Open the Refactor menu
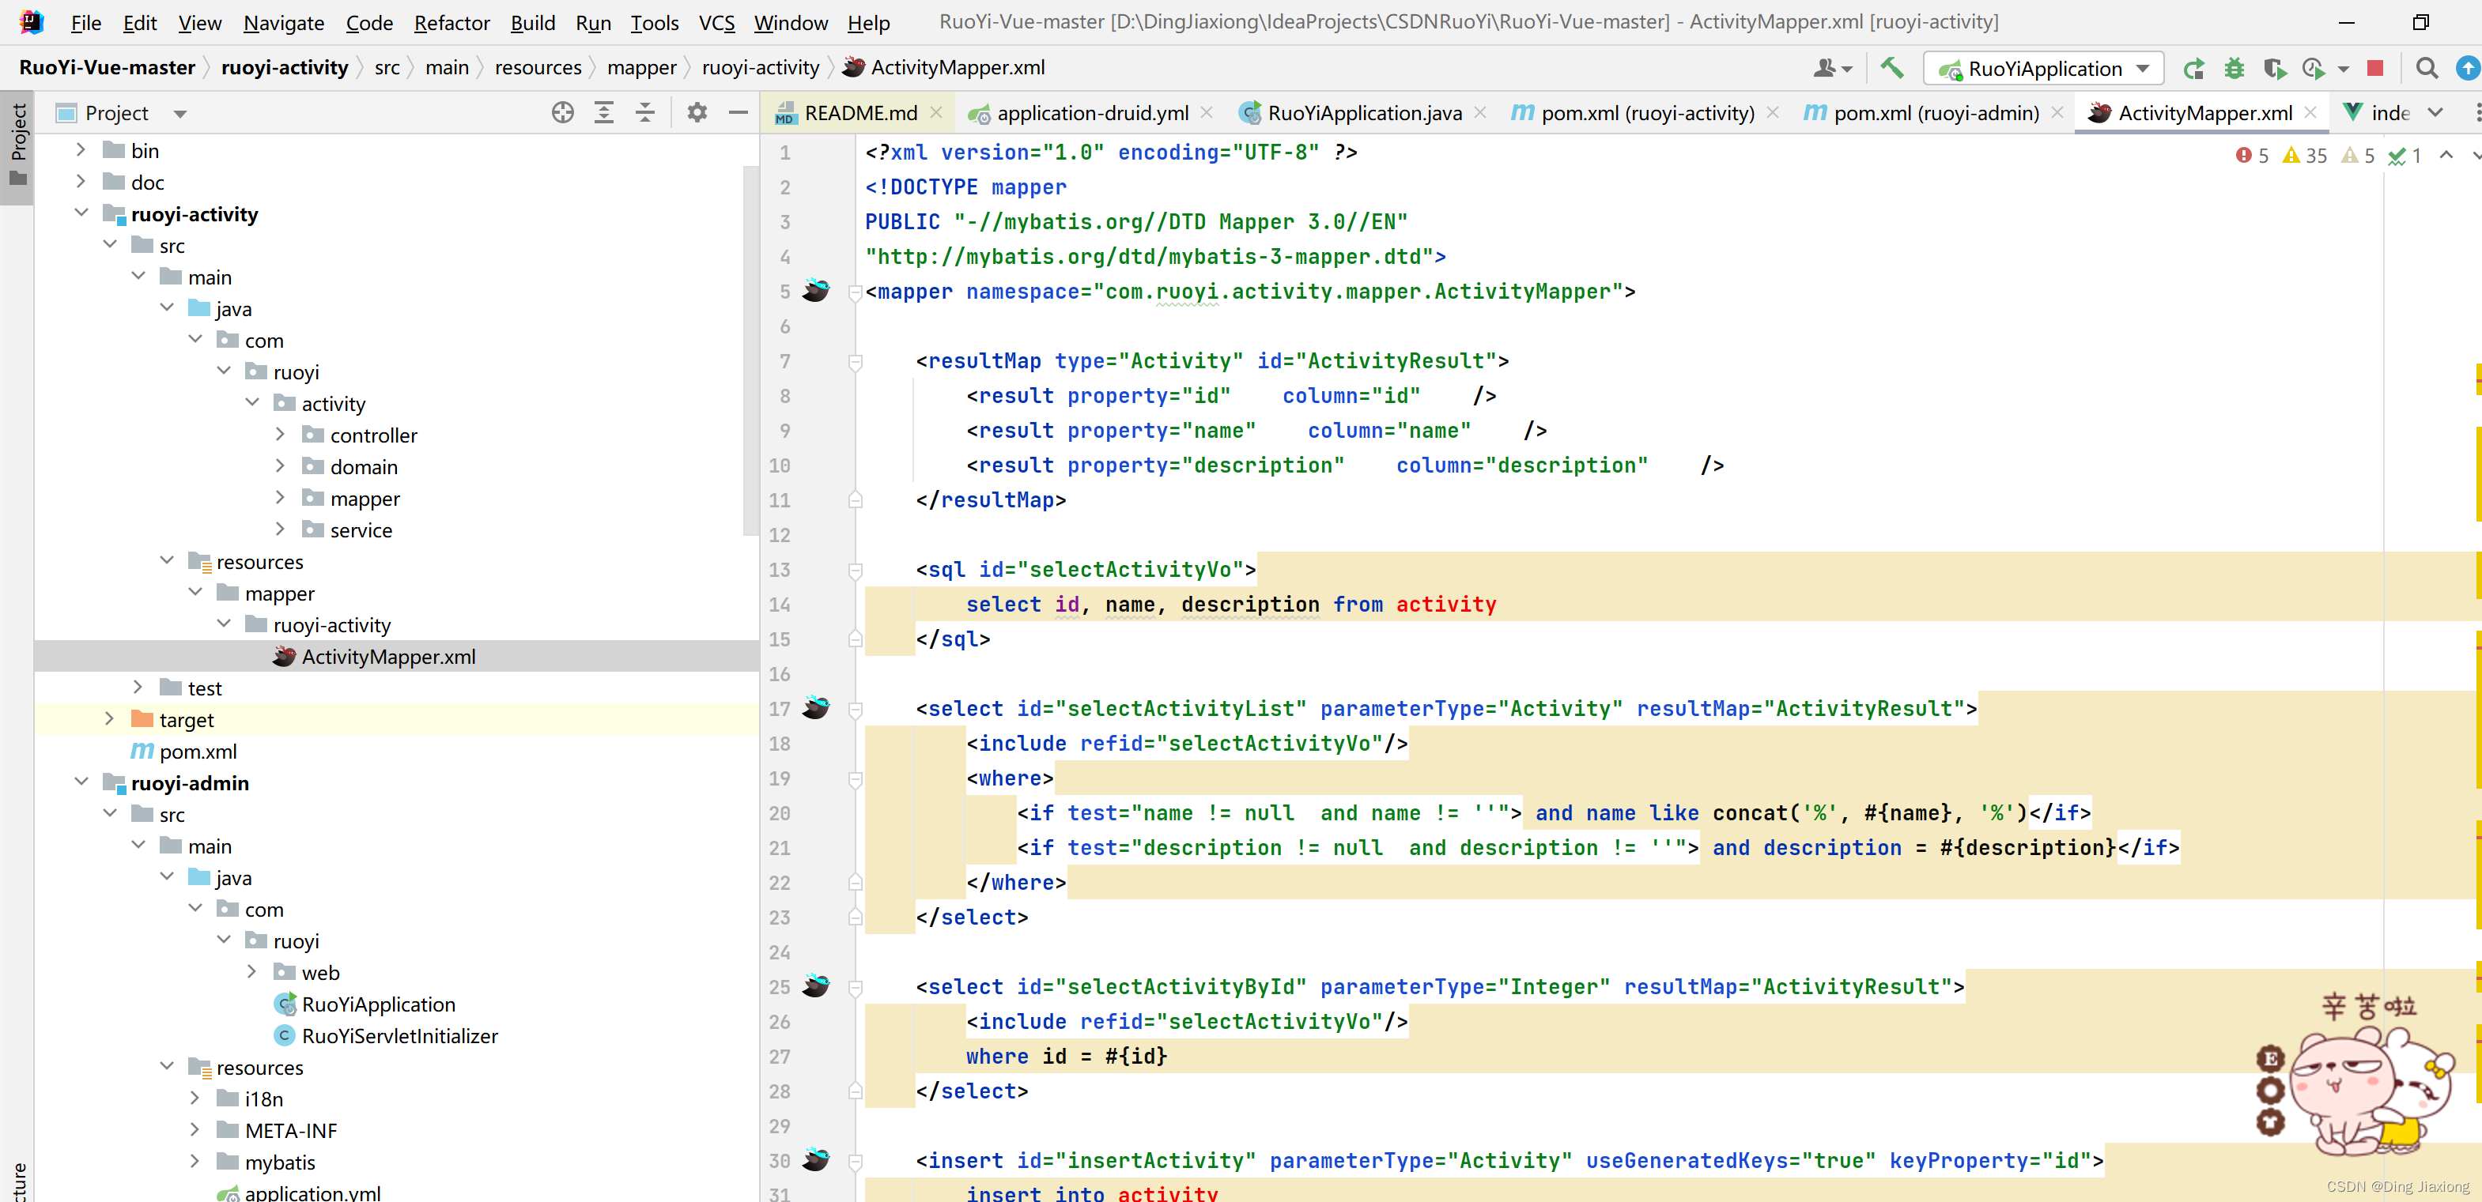The width and height of the screenshot is (2482, 1202). 451,22
